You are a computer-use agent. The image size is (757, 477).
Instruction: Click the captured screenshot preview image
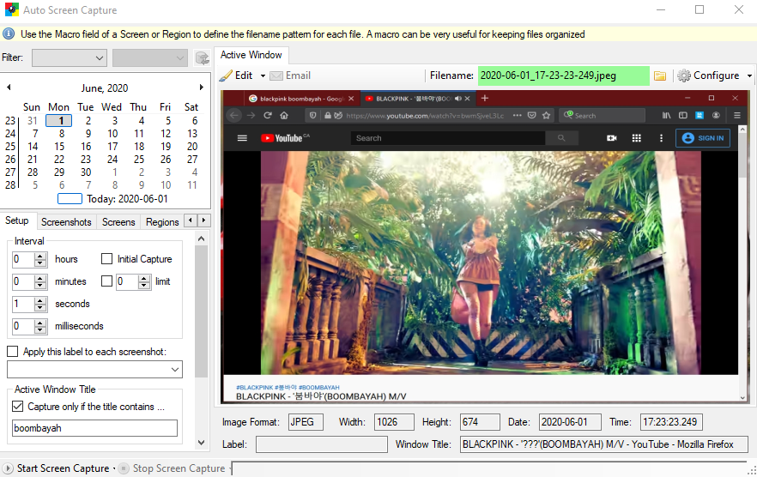click(485, 246)
